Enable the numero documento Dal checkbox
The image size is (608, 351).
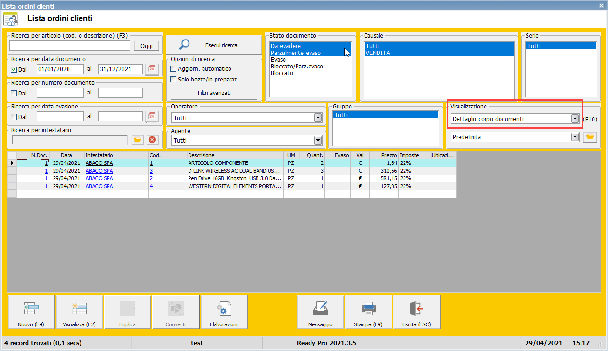click(x=14, y=93)
